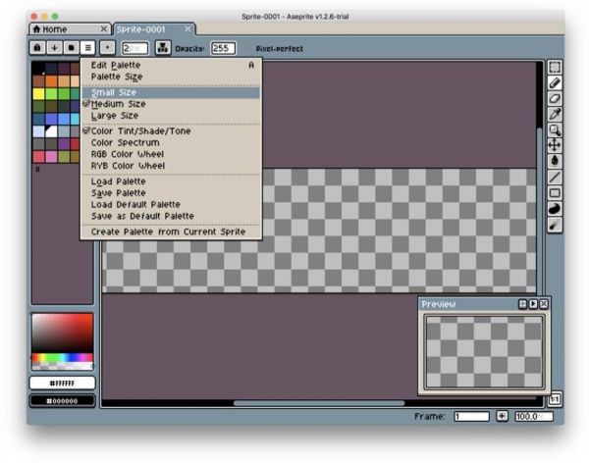Select the Move tool

click(x=555, y=144)
